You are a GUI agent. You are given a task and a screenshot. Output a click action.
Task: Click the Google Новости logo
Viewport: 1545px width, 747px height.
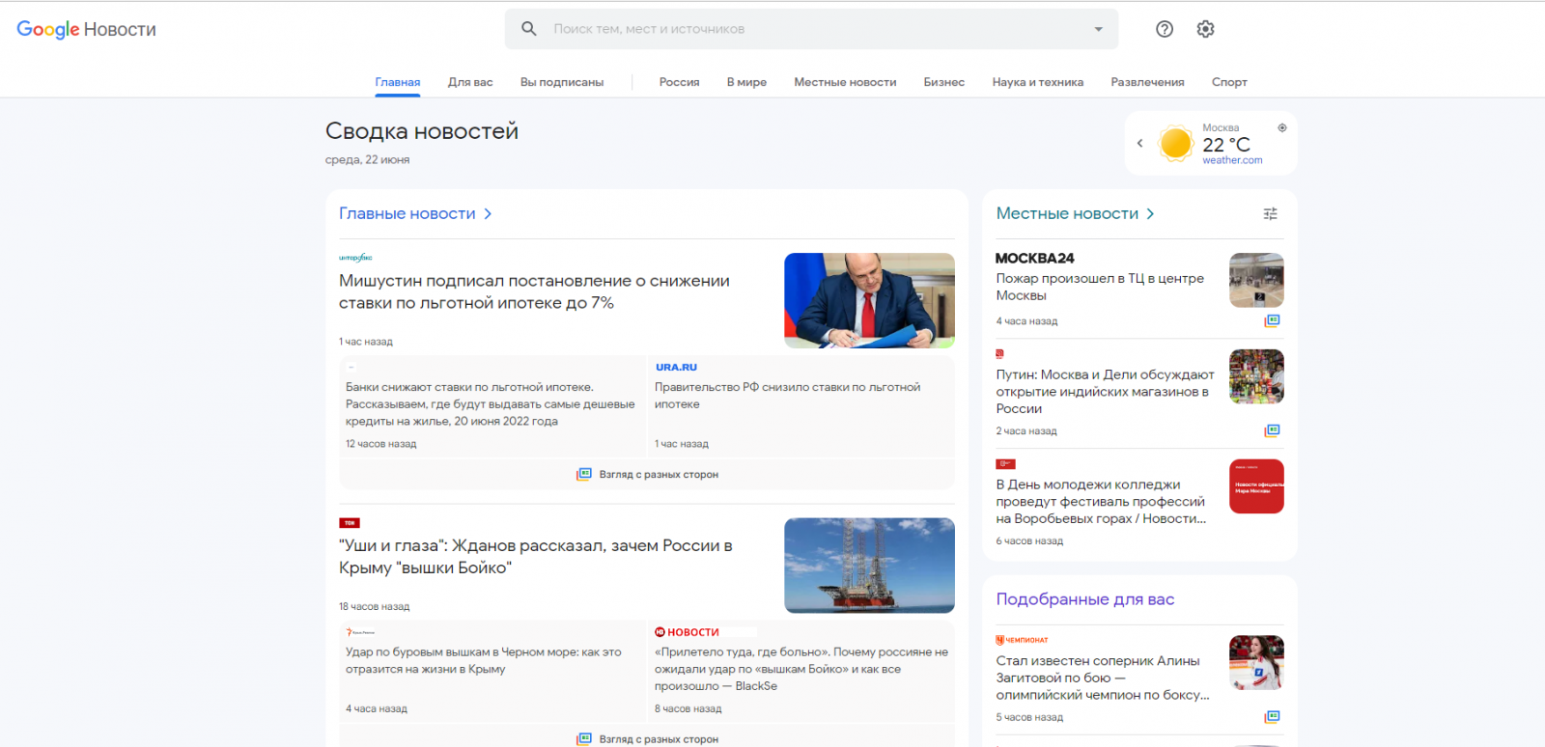coord(86,29)
